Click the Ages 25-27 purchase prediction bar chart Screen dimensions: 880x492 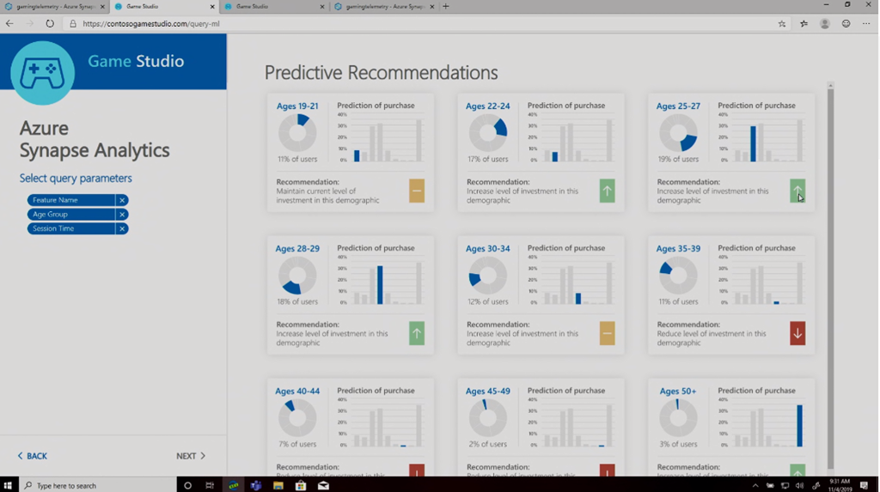point(762,138)
